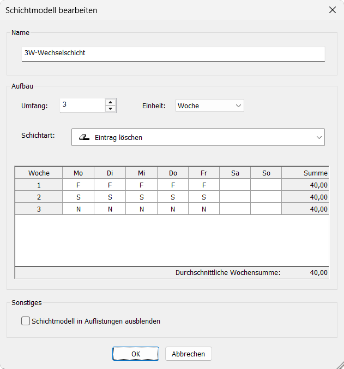This screenshot has width=344, height=369.
Task: Select week 1 Tuesday cell F
Action: click(110, 185)
